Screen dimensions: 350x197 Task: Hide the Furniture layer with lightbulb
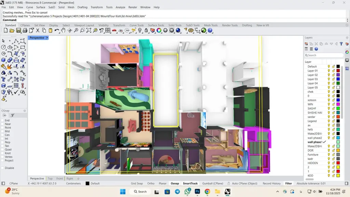coord(329,155)
